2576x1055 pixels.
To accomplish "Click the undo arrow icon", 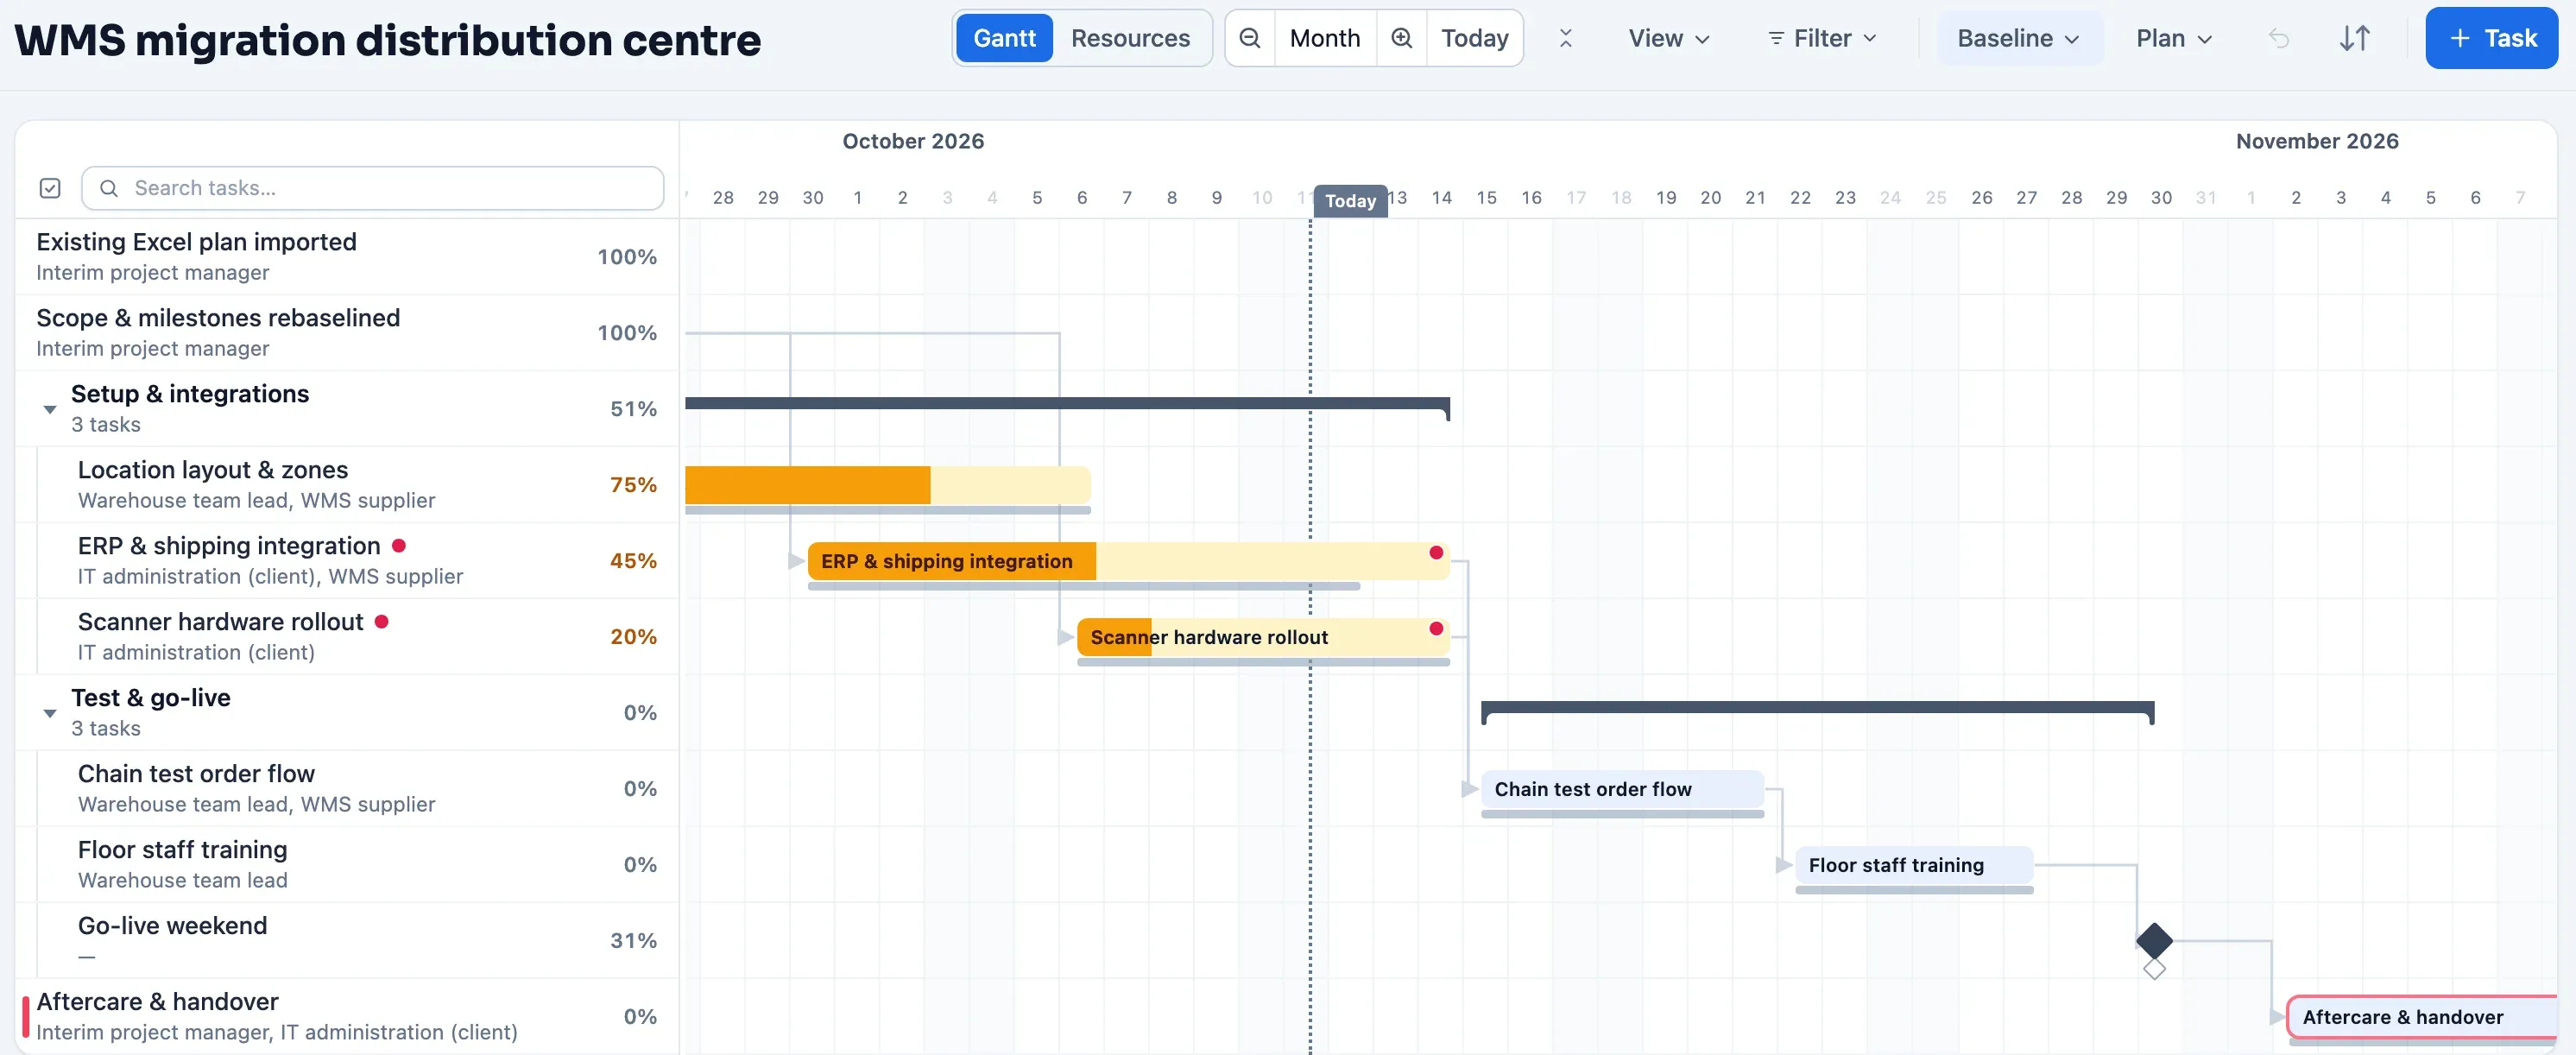I will click(2279, 38).
